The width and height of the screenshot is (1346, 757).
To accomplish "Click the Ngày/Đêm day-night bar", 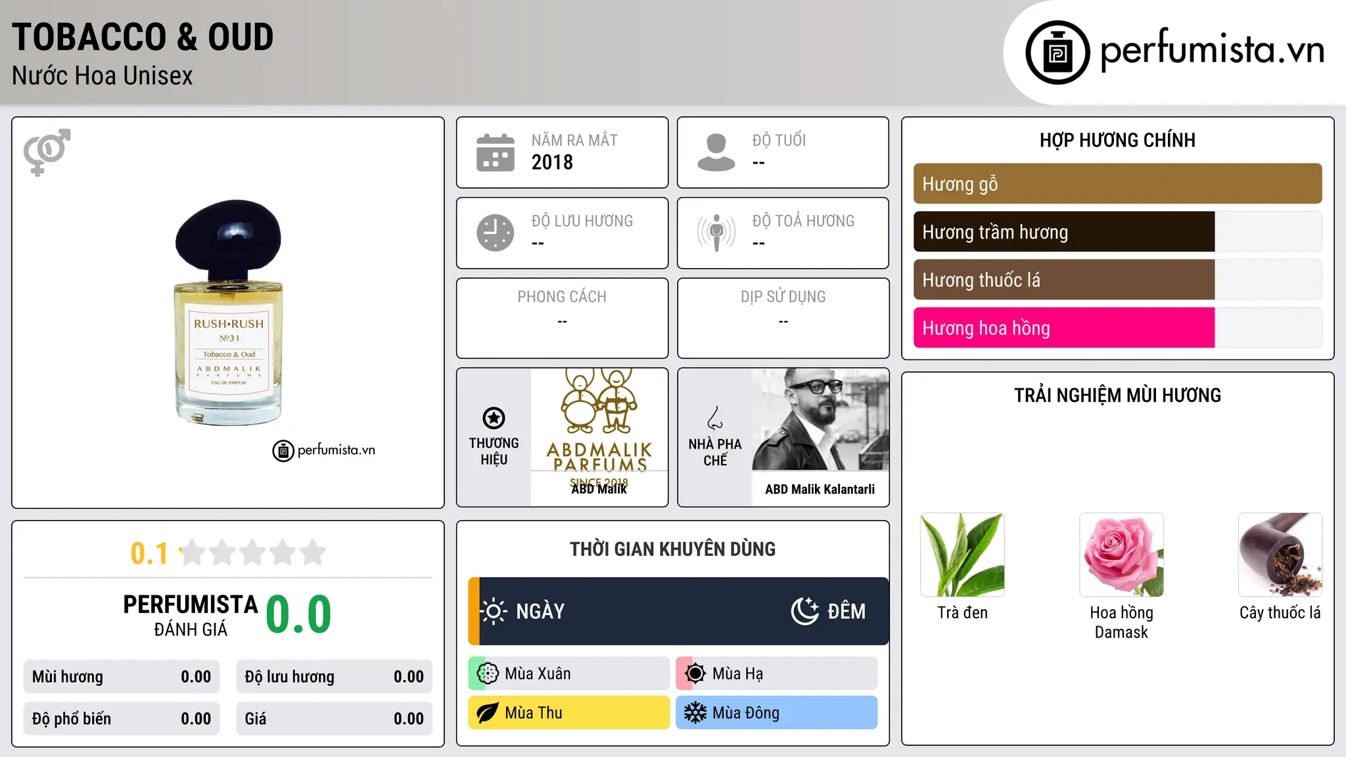I will (679, 611).
